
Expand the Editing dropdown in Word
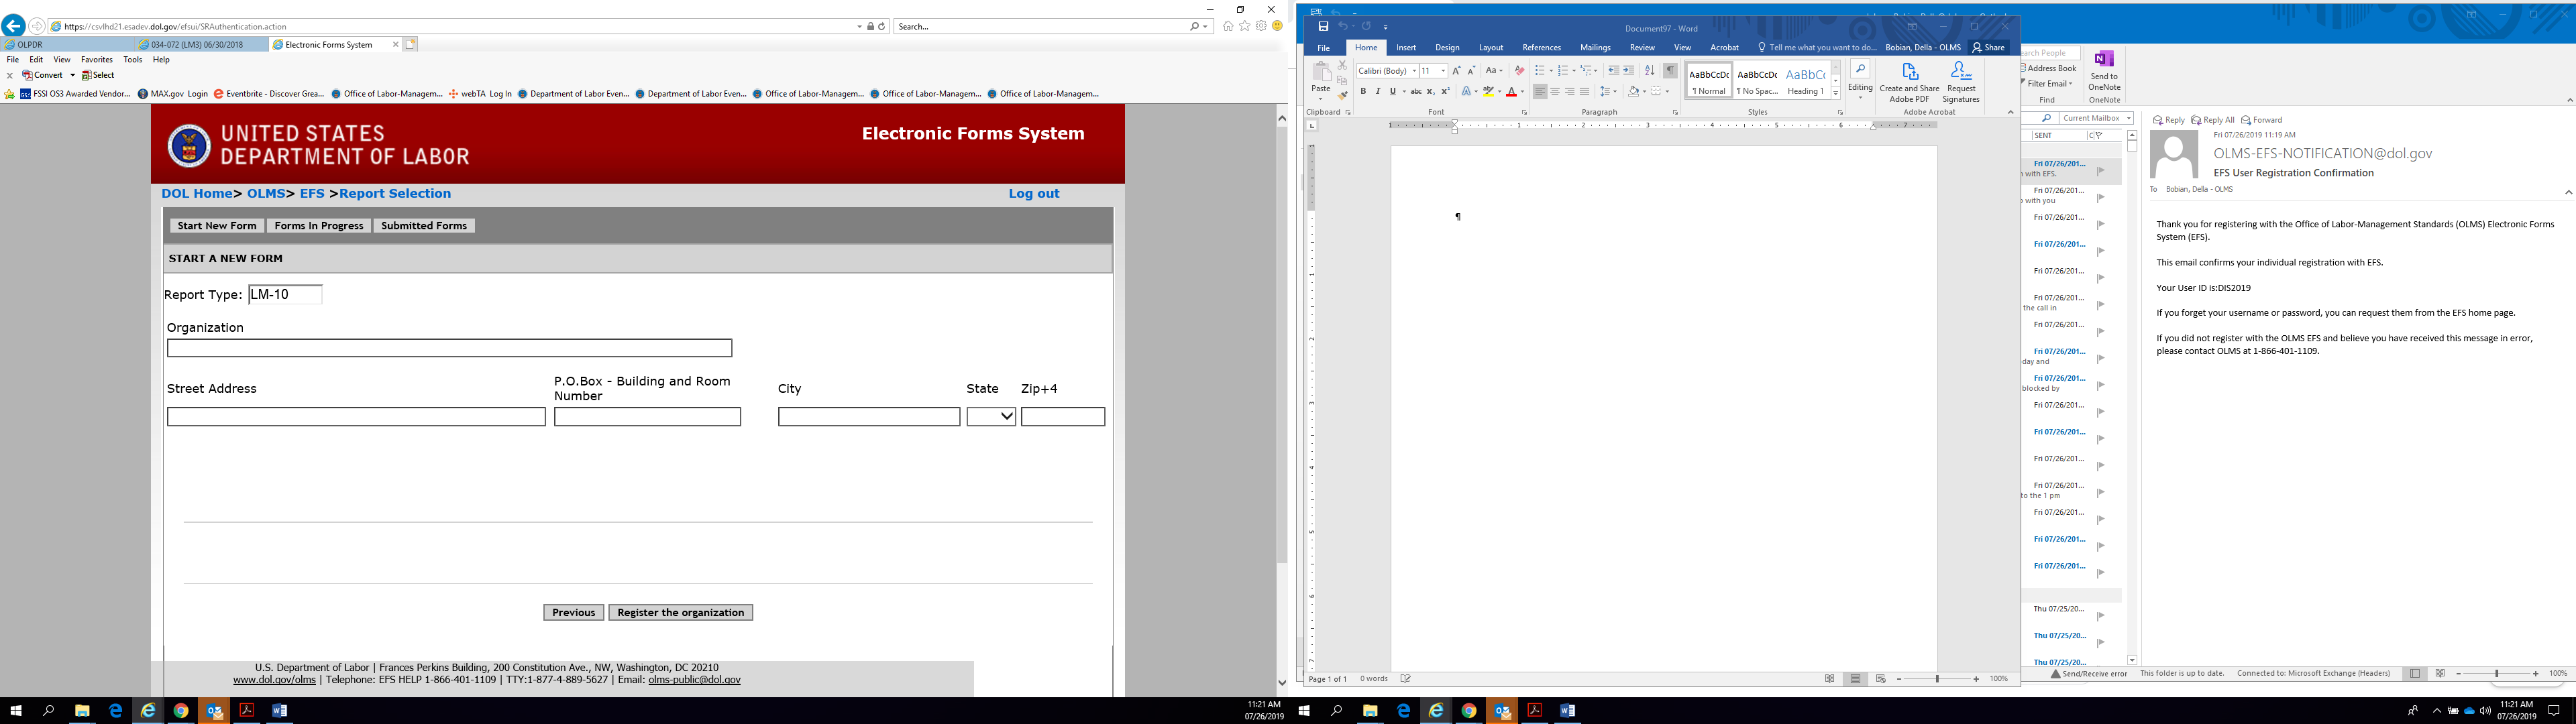pos(1860,80)
